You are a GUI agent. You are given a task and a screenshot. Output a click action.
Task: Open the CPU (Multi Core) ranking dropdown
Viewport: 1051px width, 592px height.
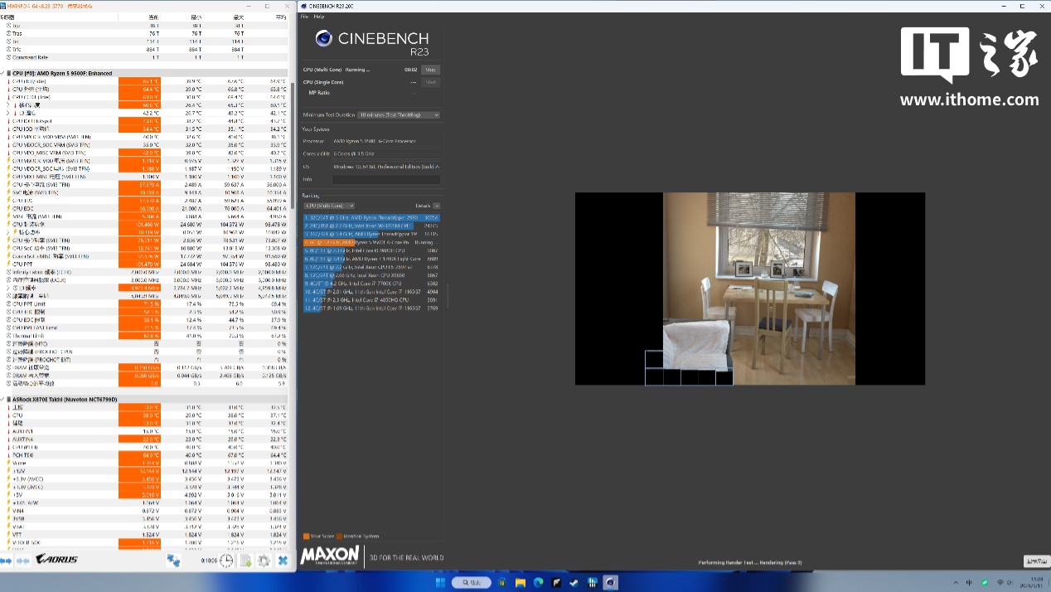click(329, 206)
